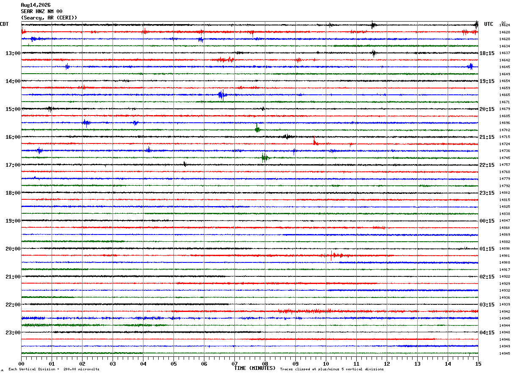The width and height of the screenshot is (512, 375).
Task: Click the traces clipped footnote text
Action: coord(332,369)
